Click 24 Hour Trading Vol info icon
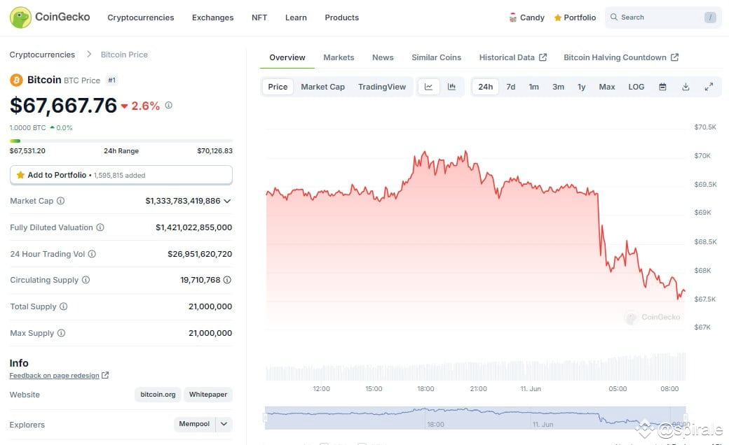 point(92,254)
